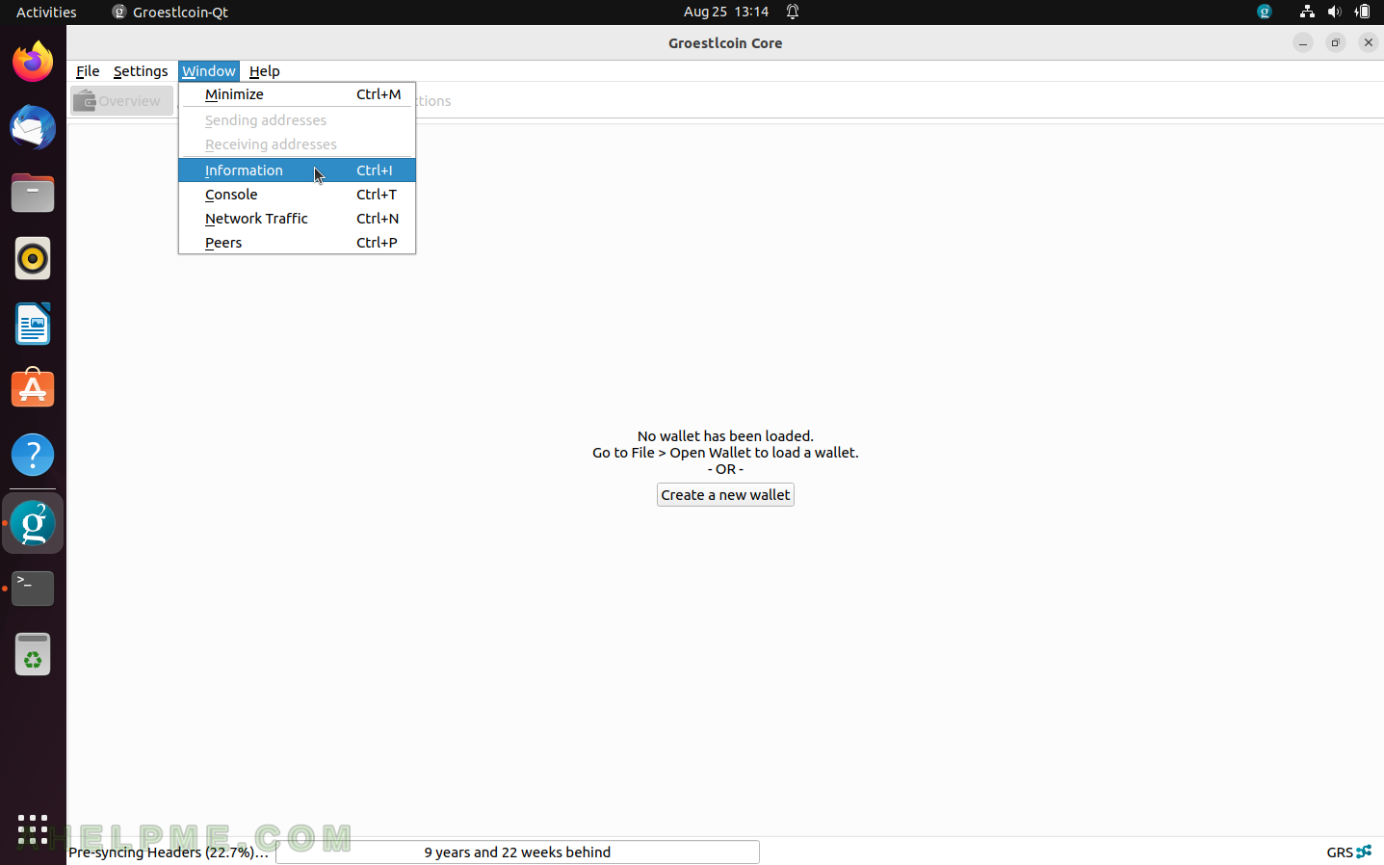Launch Thunderbird Mail from the dock
Image resolution: width=1384 pixels, height=865 pixels.
coord(33,128)
